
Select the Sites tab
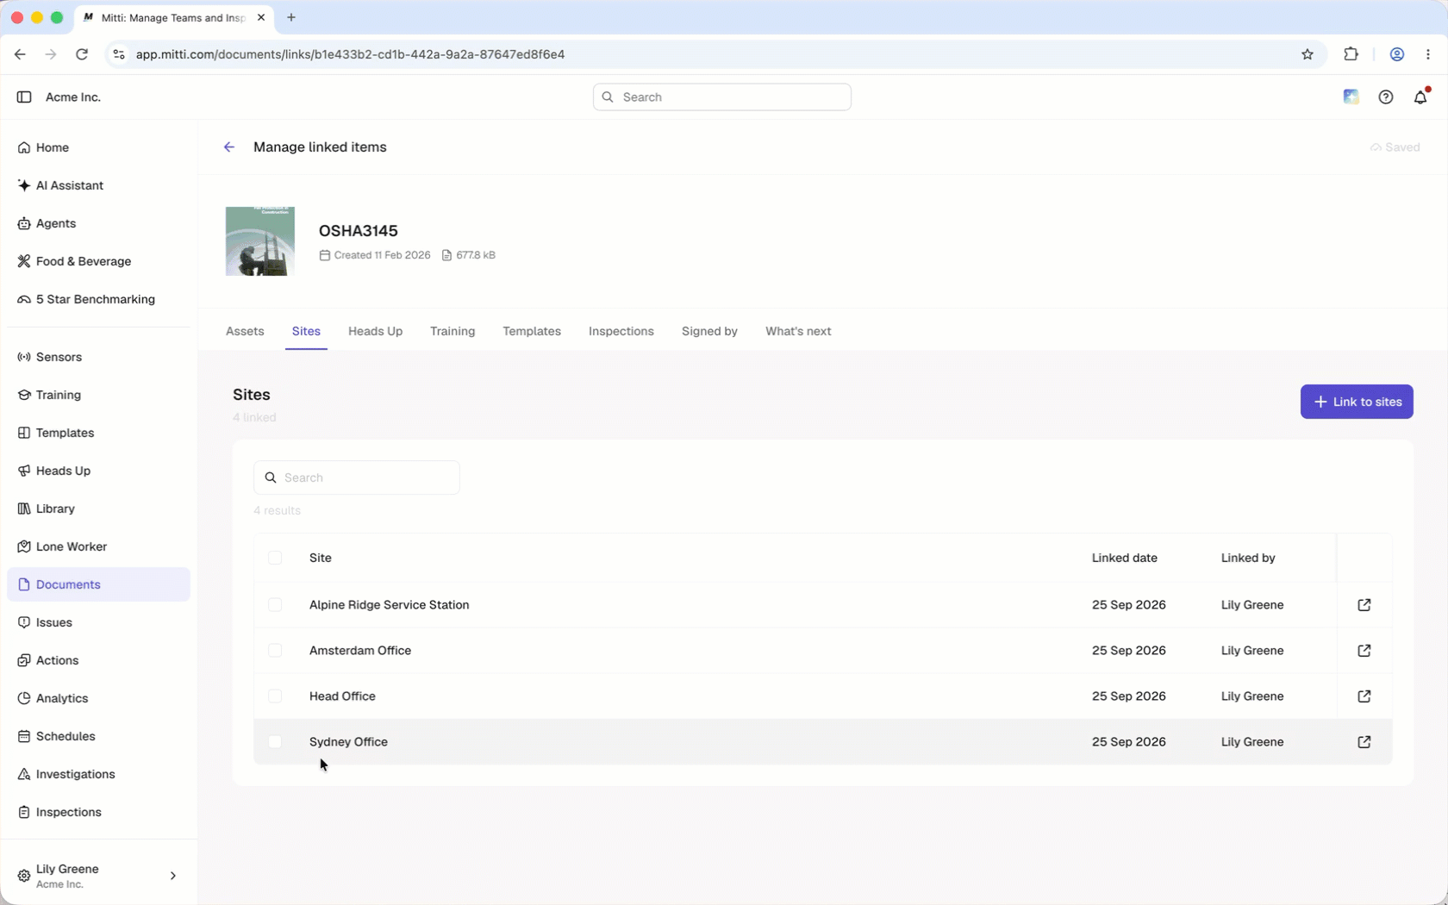(x=306, y=332)
